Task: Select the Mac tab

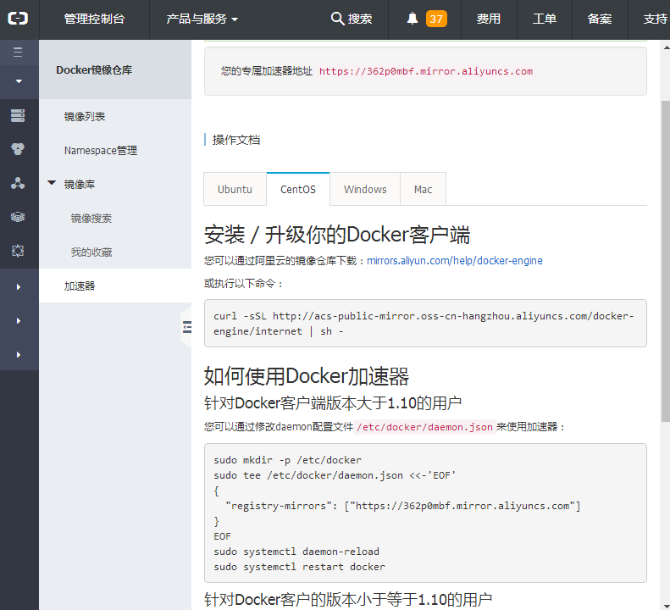Action: [x=423, y=189]
